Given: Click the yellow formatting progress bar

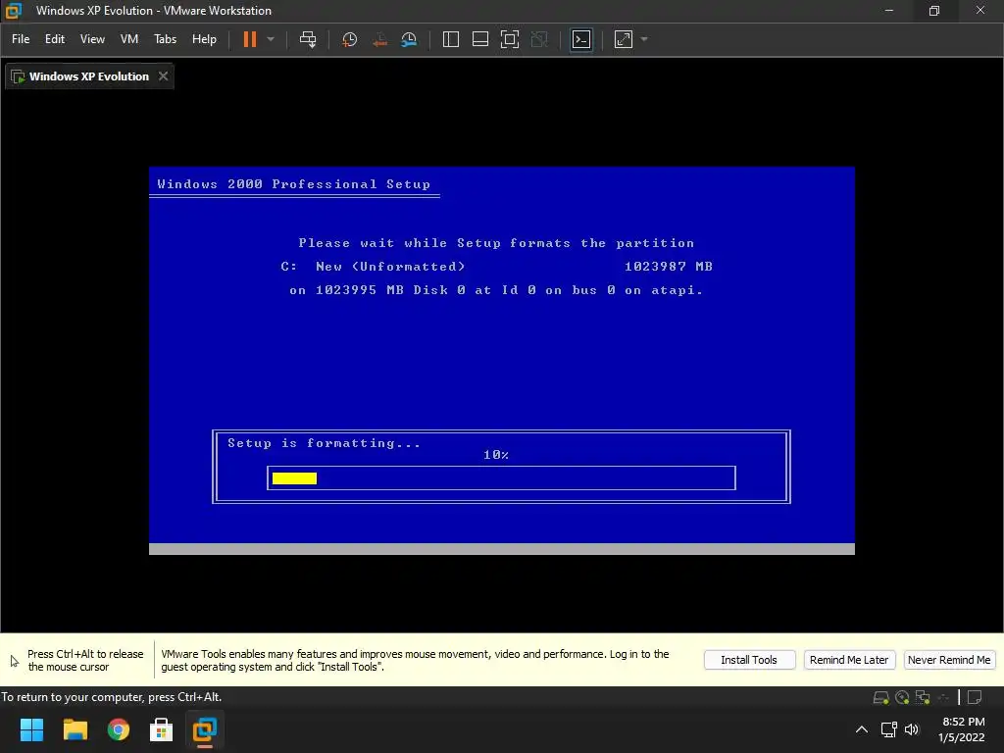Looking at the screenshot, I should tap(294, 478).
